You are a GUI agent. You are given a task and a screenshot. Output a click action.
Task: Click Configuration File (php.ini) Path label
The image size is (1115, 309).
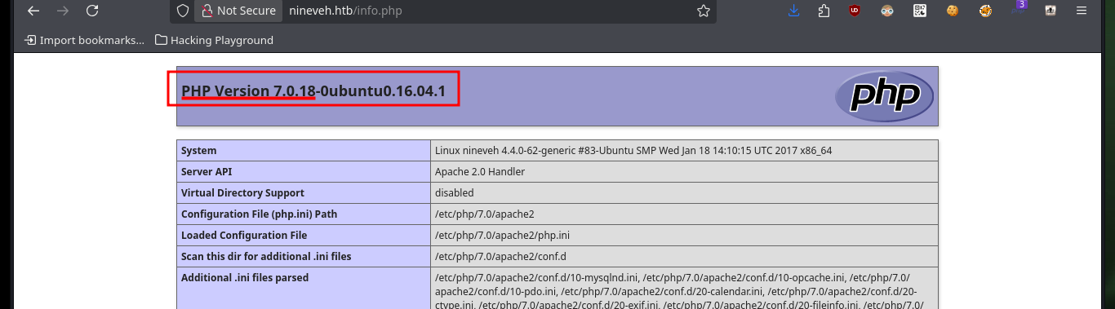coord(304,214)
